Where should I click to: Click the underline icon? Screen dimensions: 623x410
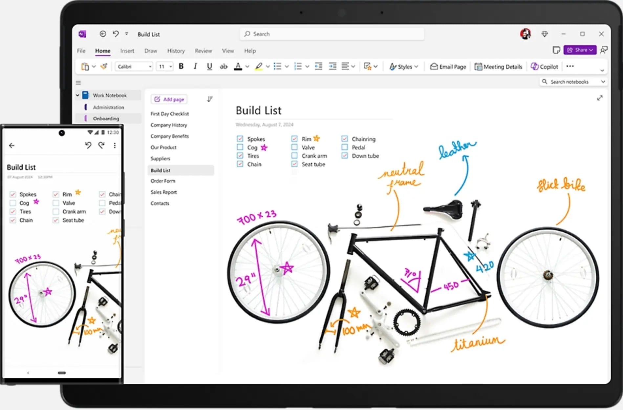209,66
